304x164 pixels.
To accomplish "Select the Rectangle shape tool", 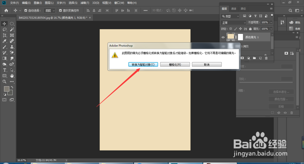I will click(4, 76).
